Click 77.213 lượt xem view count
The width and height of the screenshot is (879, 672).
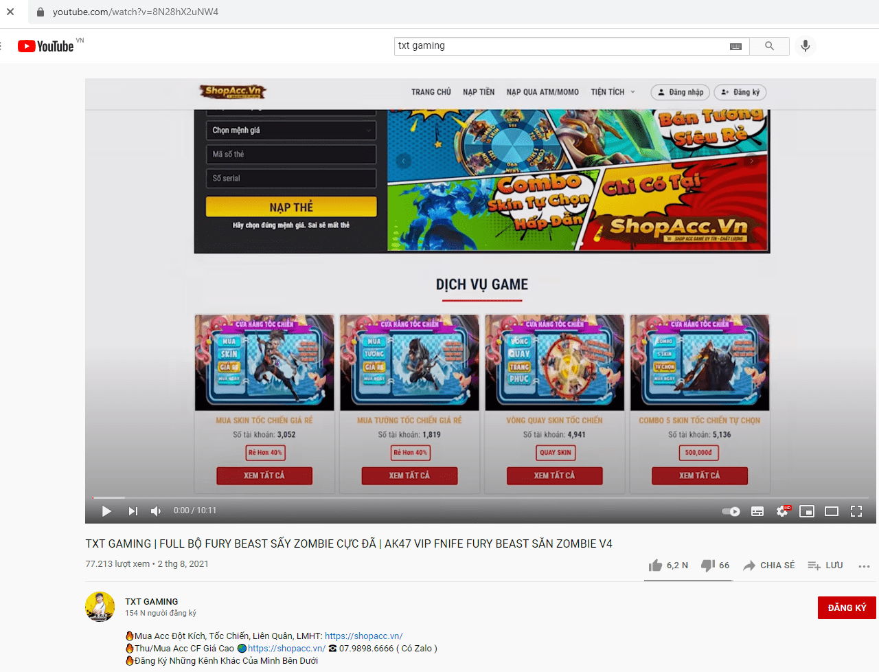pyautogui.click(x=117, y=564)
